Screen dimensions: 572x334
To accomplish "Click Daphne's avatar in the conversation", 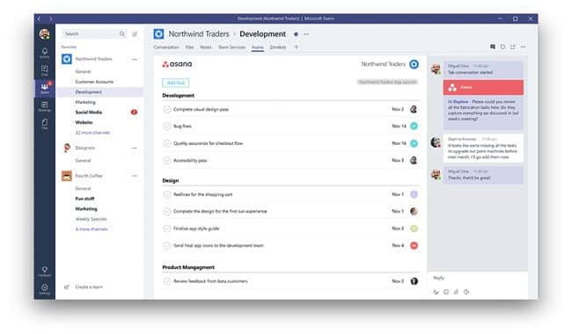I will pyautogui.click(x=436, y=142).
